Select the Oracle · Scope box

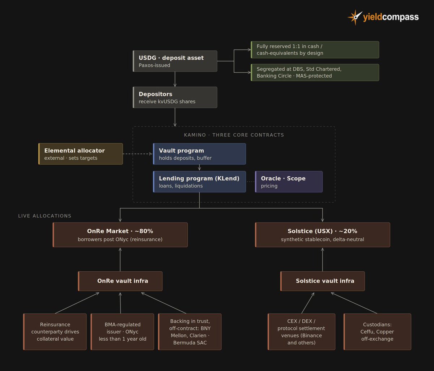pos(289,182)
